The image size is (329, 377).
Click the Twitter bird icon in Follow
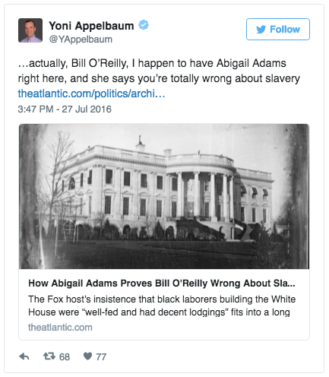coord(261,30)
